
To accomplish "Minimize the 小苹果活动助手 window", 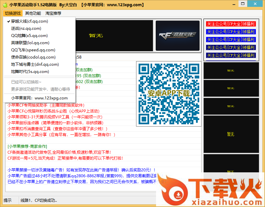I will (234, 4).
